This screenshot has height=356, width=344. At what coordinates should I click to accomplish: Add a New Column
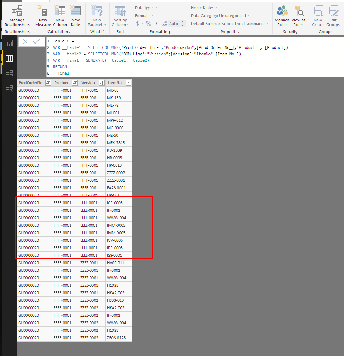point(60,16)
